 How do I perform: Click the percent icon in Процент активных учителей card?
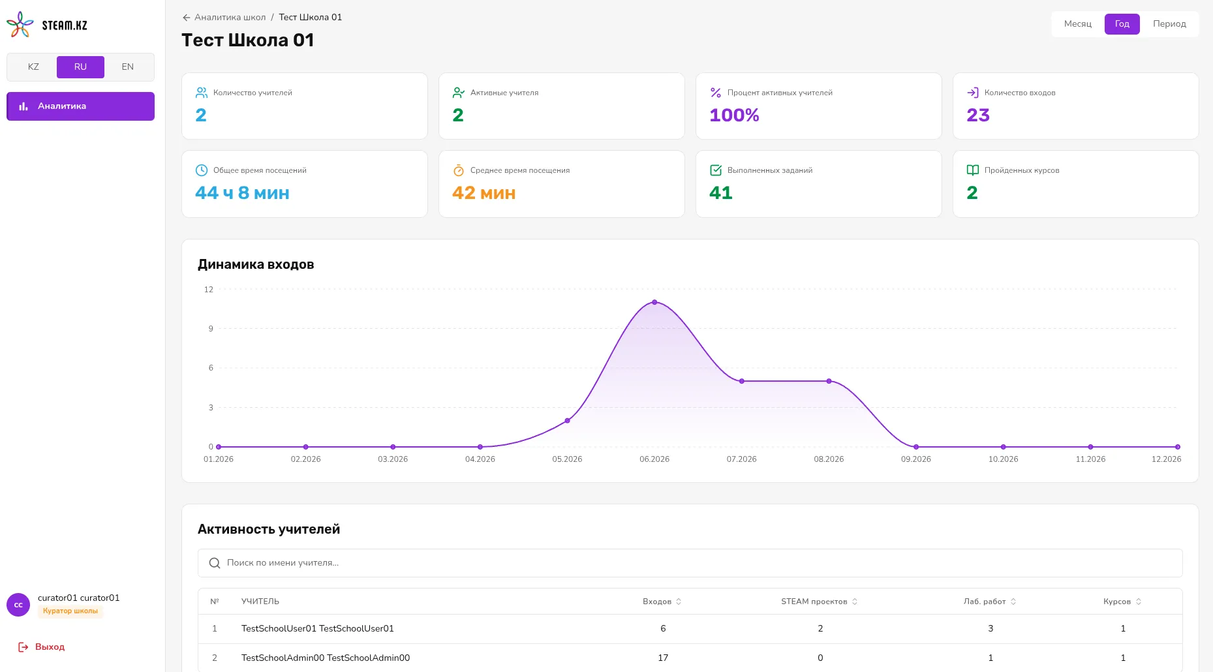coord(716,93)
